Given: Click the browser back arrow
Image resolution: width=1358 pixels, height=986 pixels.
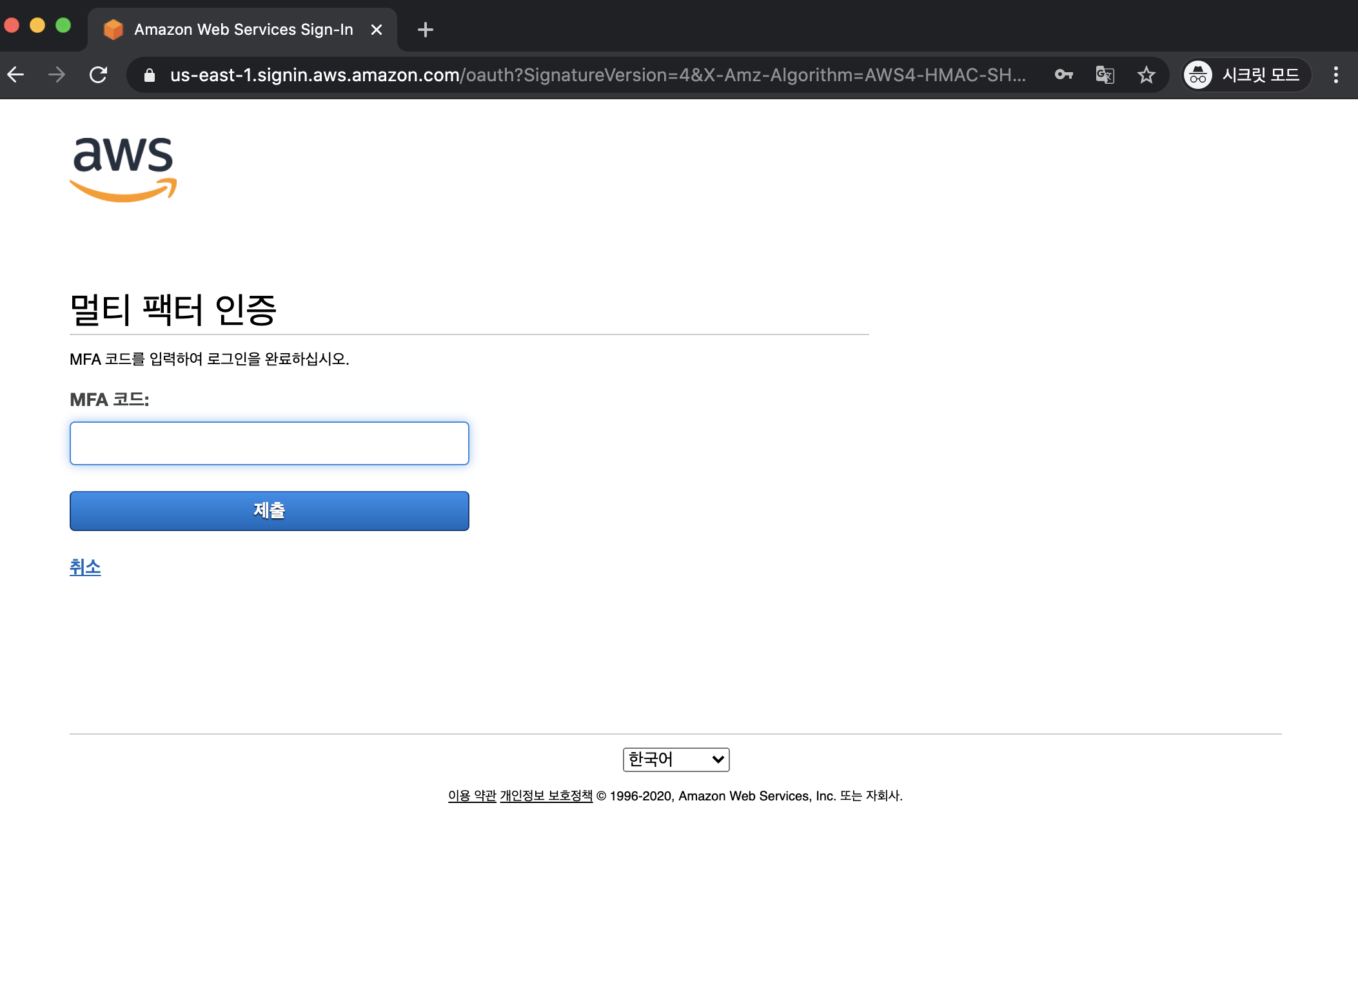Looking at the screenshot, I should click(15, 75).
